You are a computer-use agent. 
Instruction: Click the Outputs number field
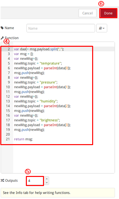(35, 181)
